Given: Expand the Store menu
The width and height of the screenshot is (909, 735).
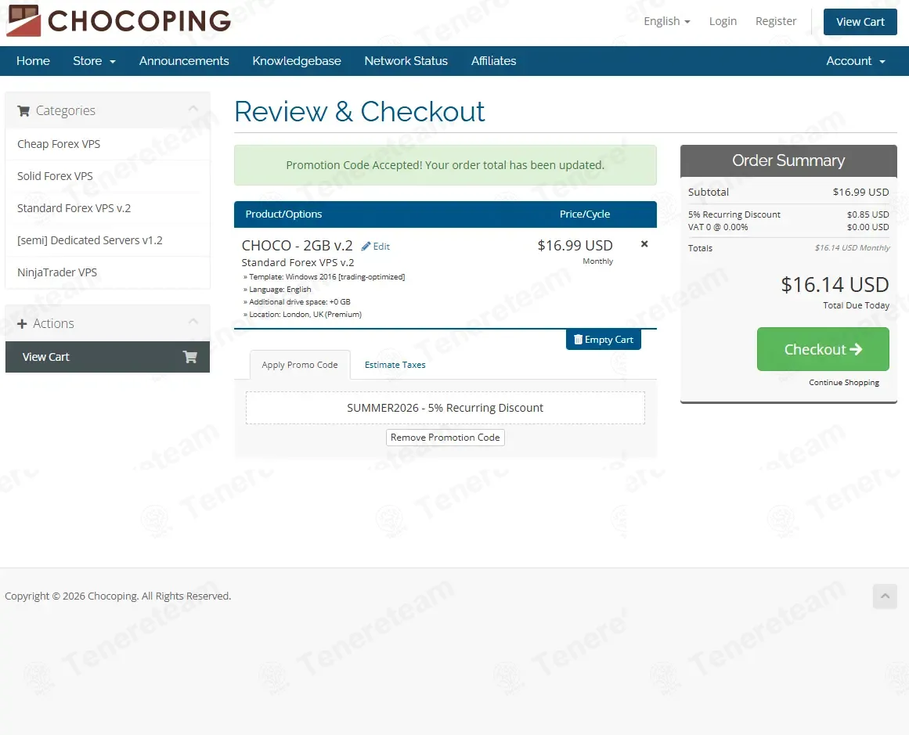Looking at the screenshot, I should pos(94,61).
